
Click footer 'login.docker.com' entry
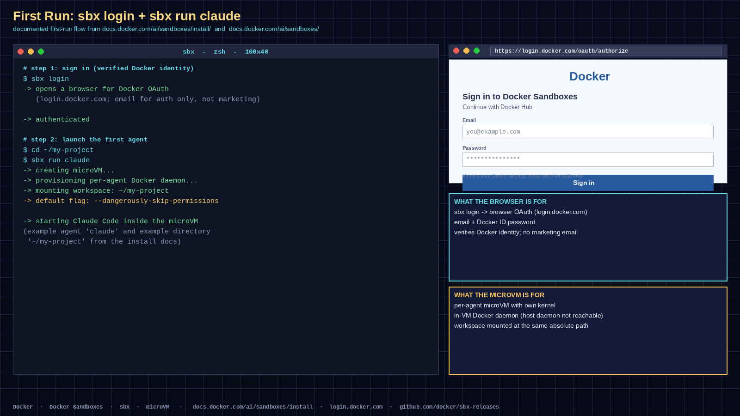tap(356, 407)
